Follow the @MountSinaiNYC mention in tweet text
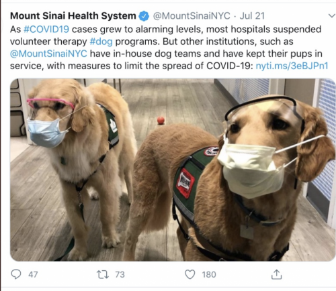 coord(48,54)
